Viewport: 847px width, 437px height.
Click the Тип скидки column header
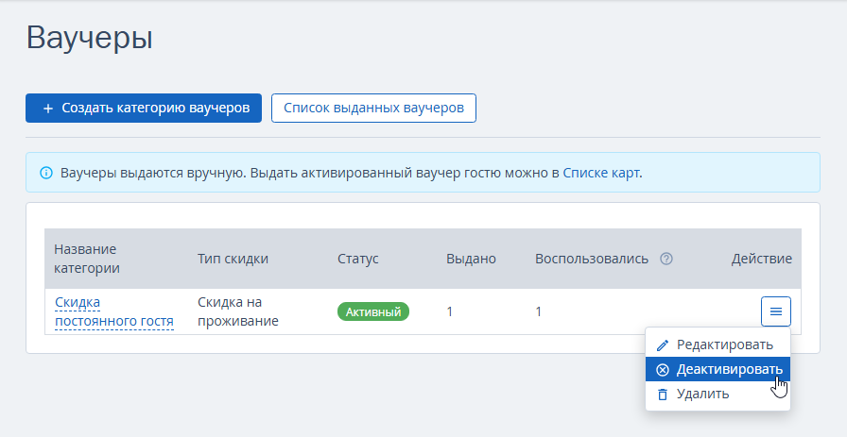tap(233, 259)
